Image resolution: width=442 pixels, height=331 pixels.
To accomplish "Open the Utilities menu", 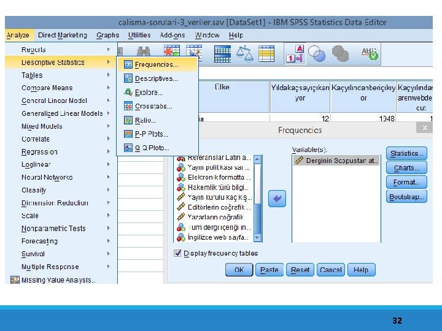I will [x=139, y=35].
